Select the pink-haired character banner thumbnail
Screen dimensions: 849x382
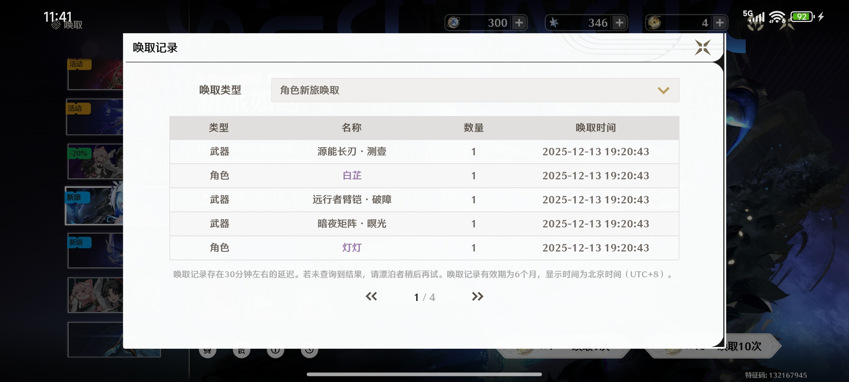(95, 295)
